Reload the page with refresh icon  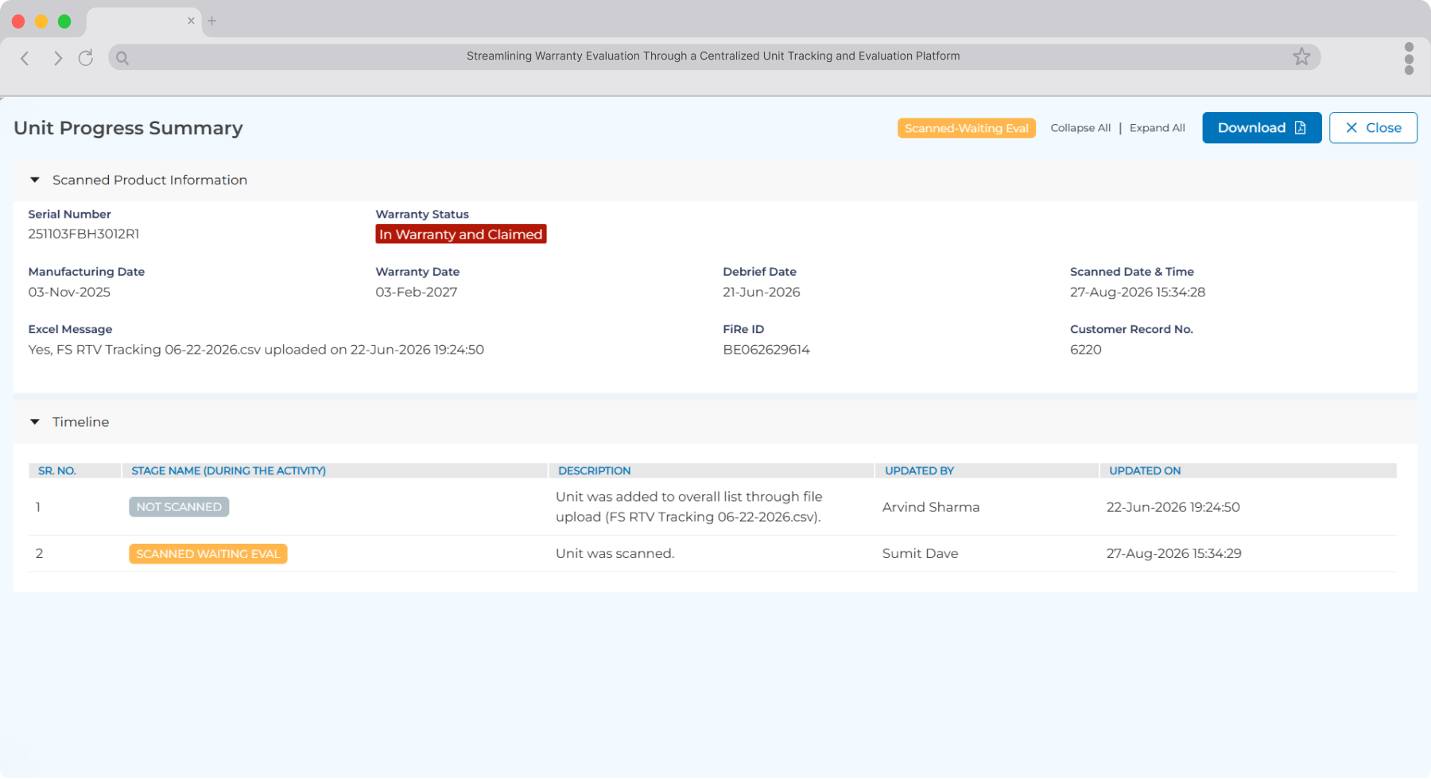(86, 57)
